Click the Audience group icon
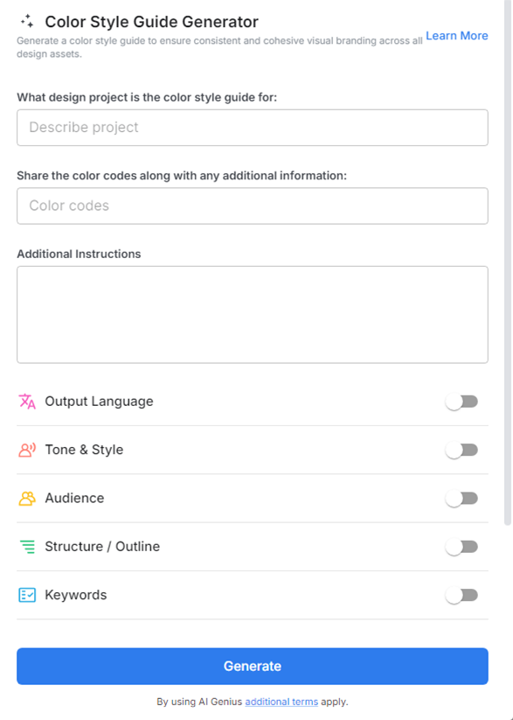The width and height of the screenshot is (513, 720). point(24,497)
